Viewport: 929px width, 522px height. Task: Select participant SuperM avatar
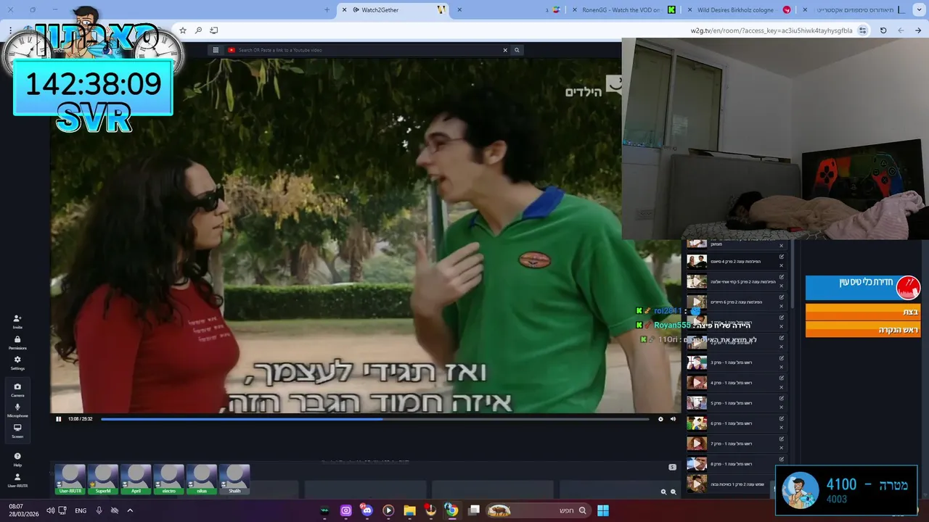pos(103,479)
